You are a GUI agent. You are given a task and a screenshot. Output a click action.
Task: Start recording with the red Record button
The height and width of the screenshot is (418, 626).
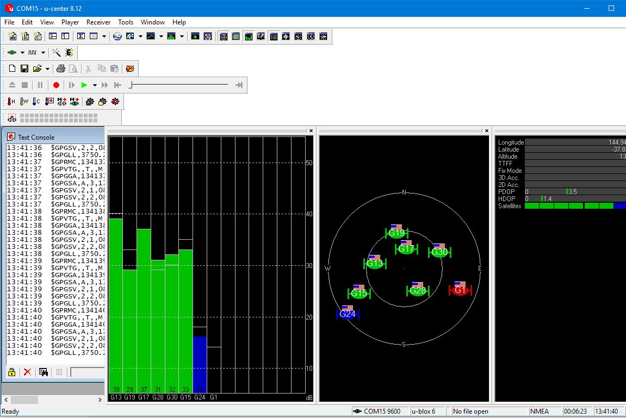pyautogui.click(x=57, y=85)
